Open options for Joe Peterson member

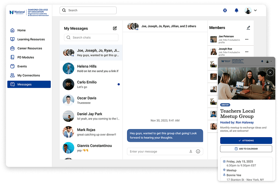(247, 39)
